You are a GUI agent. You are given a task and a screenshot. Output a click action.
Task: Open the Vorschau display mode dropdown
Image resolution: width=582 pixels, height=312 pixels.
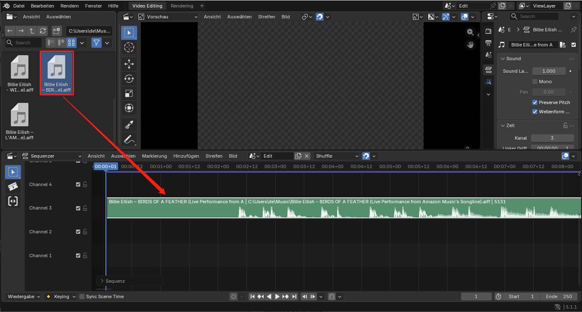click(x=168, y=17)
